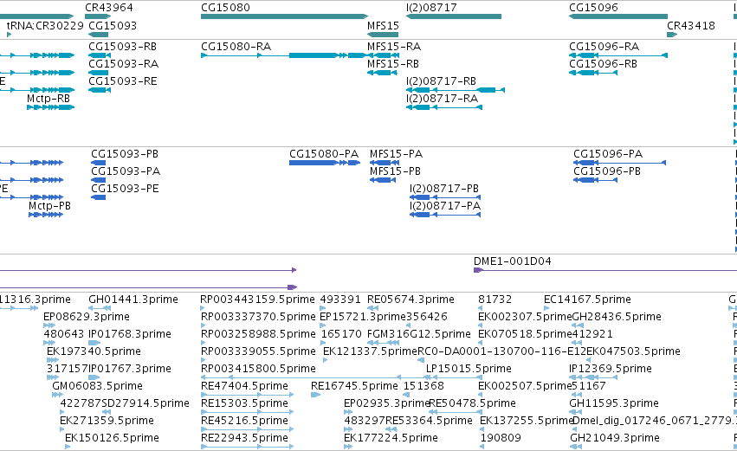Click the GM06083.5prime EST label

97,387
